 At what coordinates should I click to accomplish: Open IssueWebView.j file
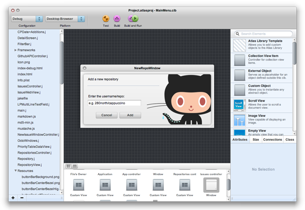pos(29,92)
